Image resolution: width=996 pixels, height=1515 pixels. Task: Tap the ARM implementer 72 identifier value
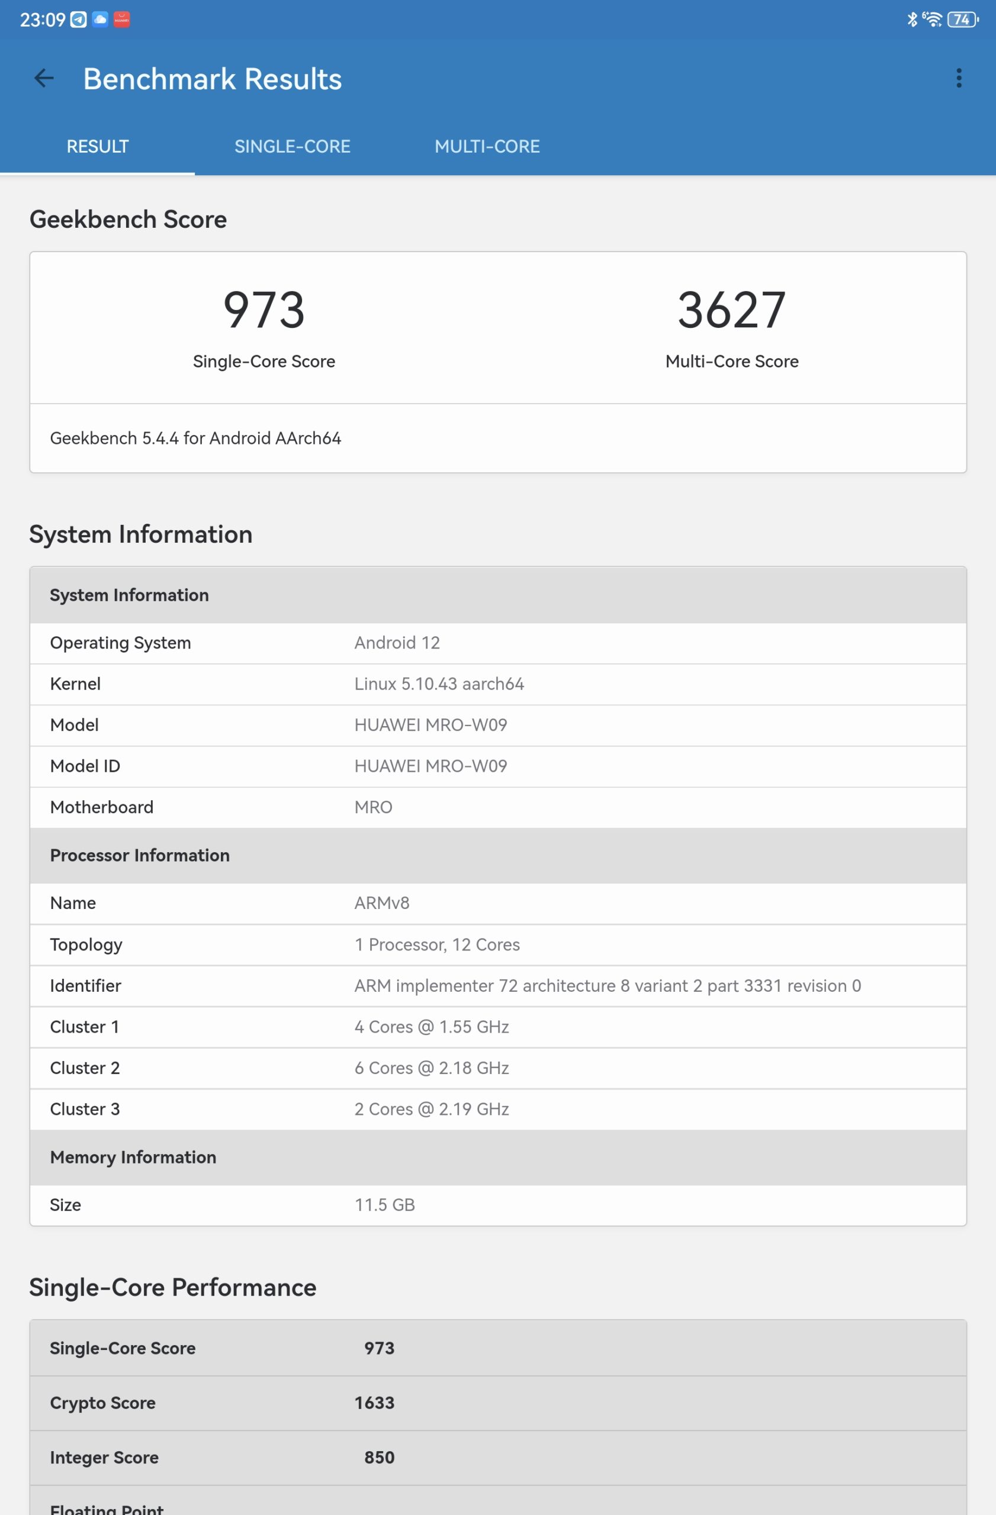tap(608, 985)
